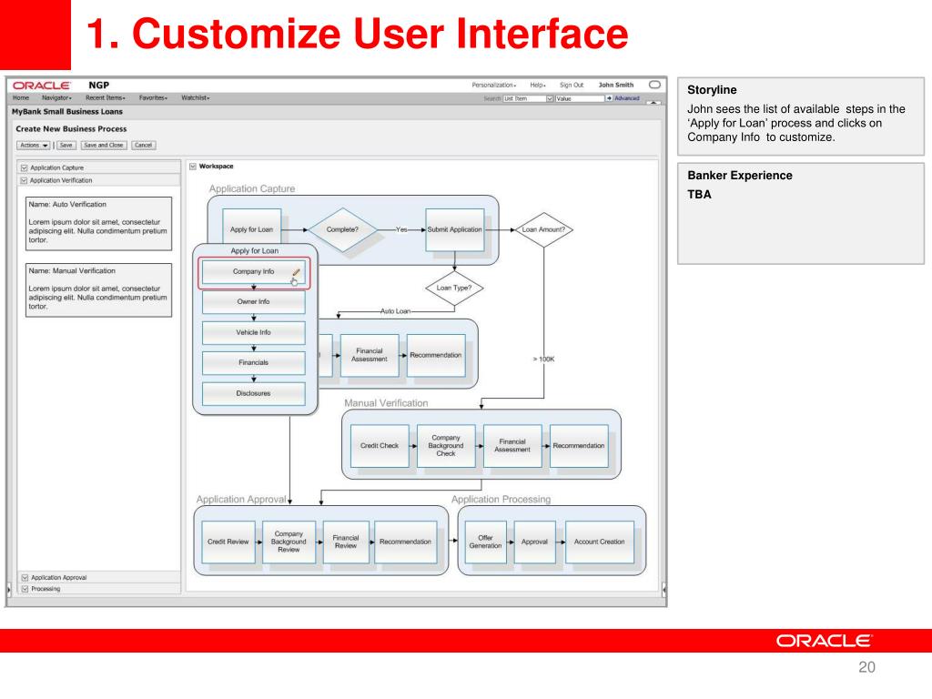This screenshot has width=932, height=699.
Task: Click the Financial Review node
Action: pos(346,542)
